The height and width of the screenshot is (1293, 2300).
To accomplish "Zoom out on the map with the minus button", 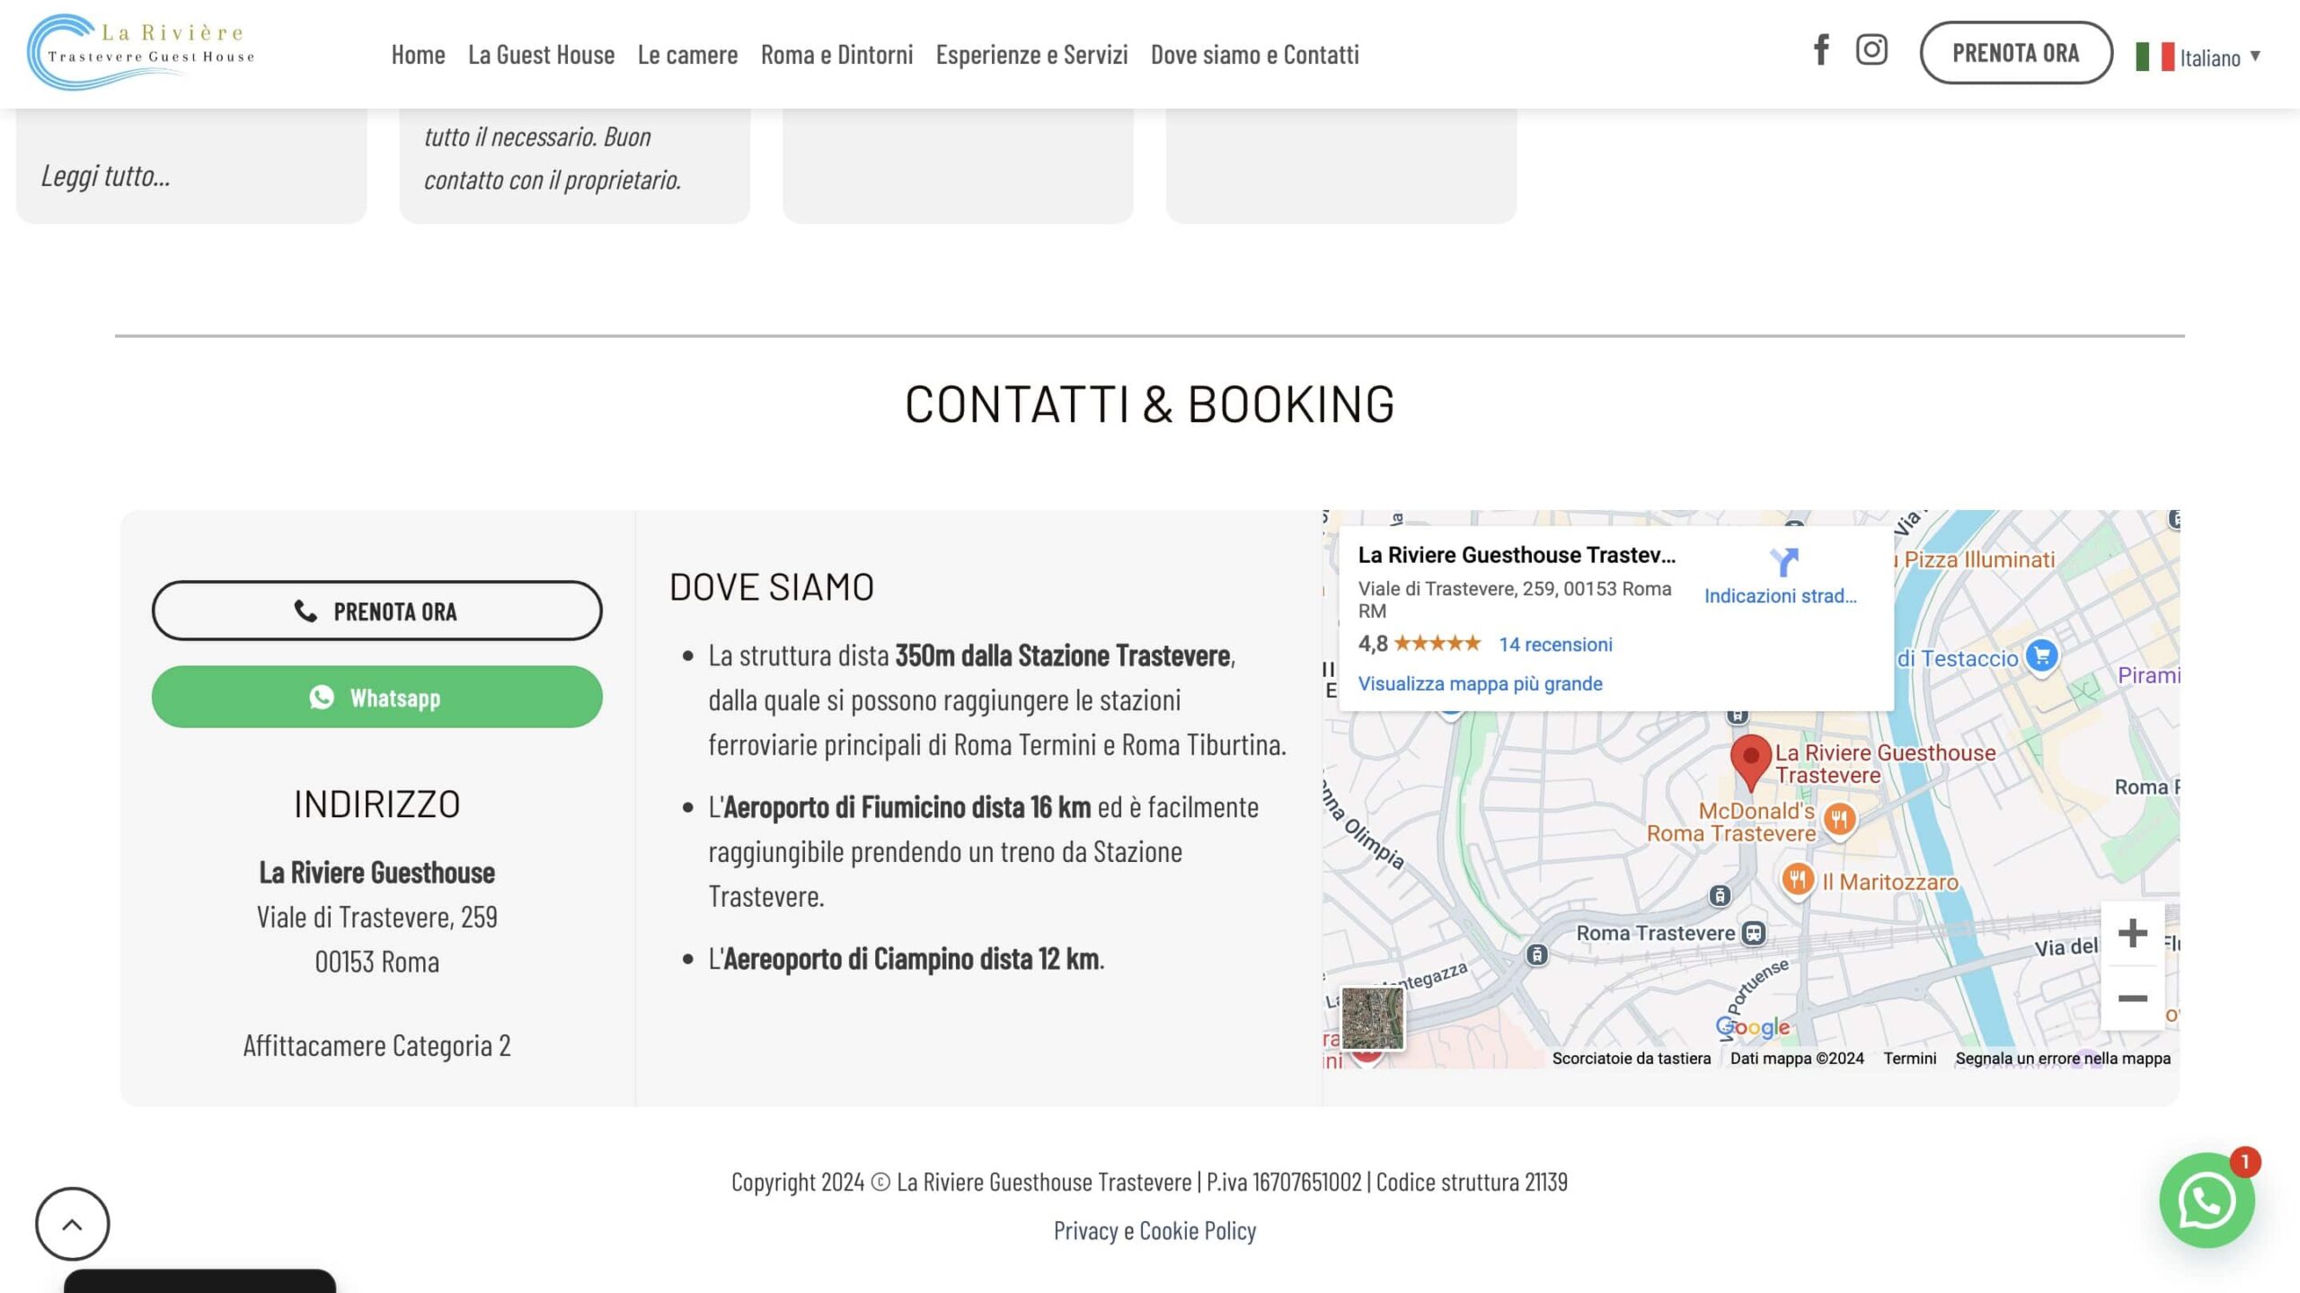I will [2132, 998].
